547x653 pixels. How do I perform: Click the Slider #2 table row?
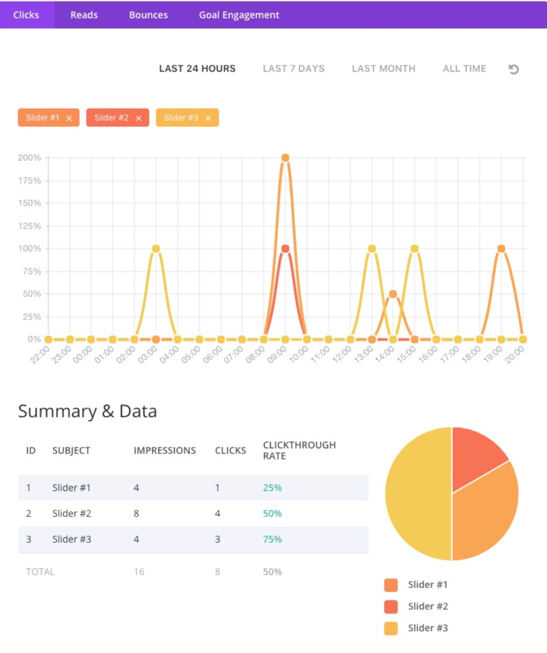click(193, 514)
